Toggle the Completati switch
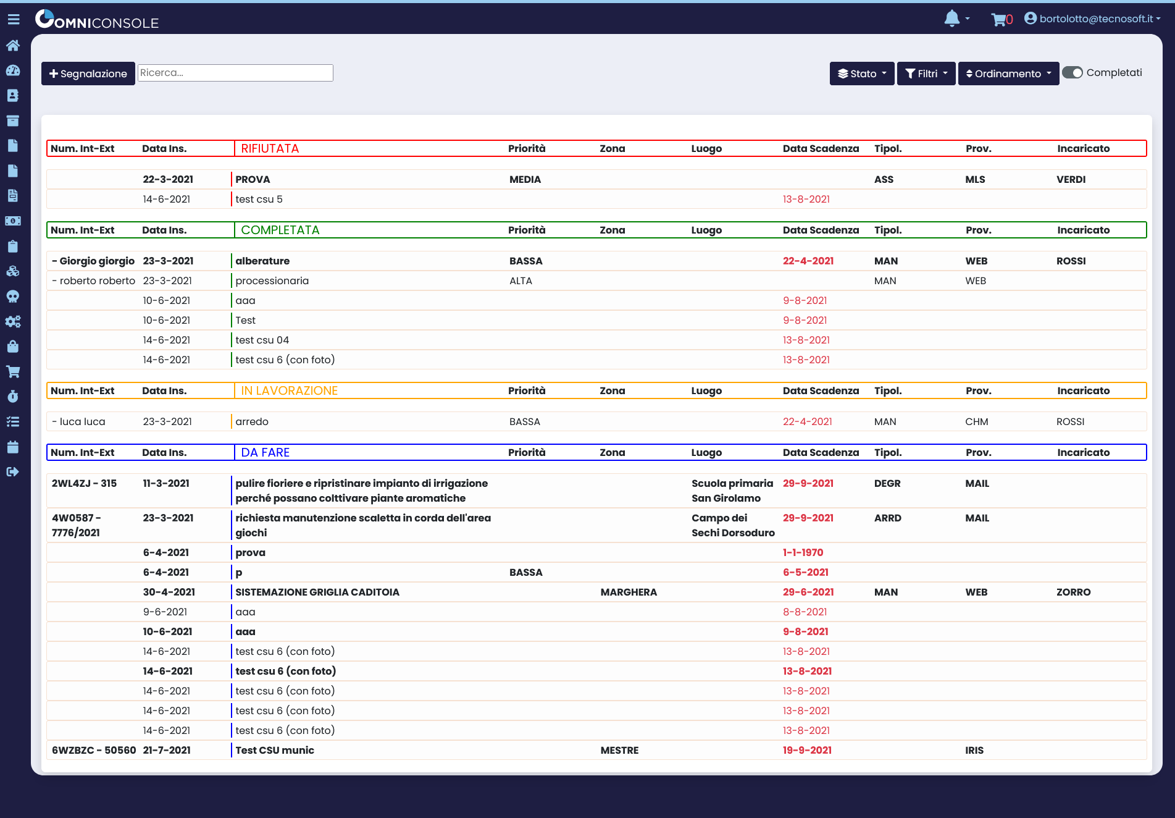Screen dimensions: 1175x818 click(x=1073, y=73)
